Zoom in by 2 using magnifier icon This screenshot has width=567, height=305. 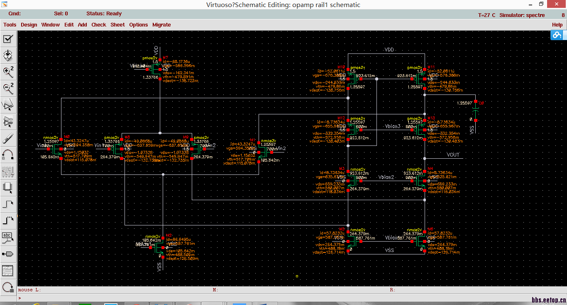click(x=8, y=71)
